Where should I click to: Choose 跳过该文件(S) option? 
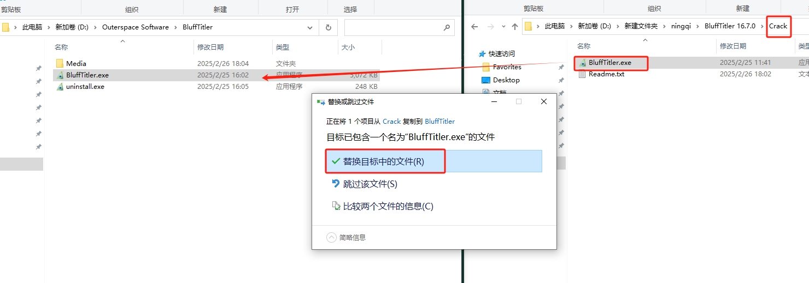coord(370,184)
